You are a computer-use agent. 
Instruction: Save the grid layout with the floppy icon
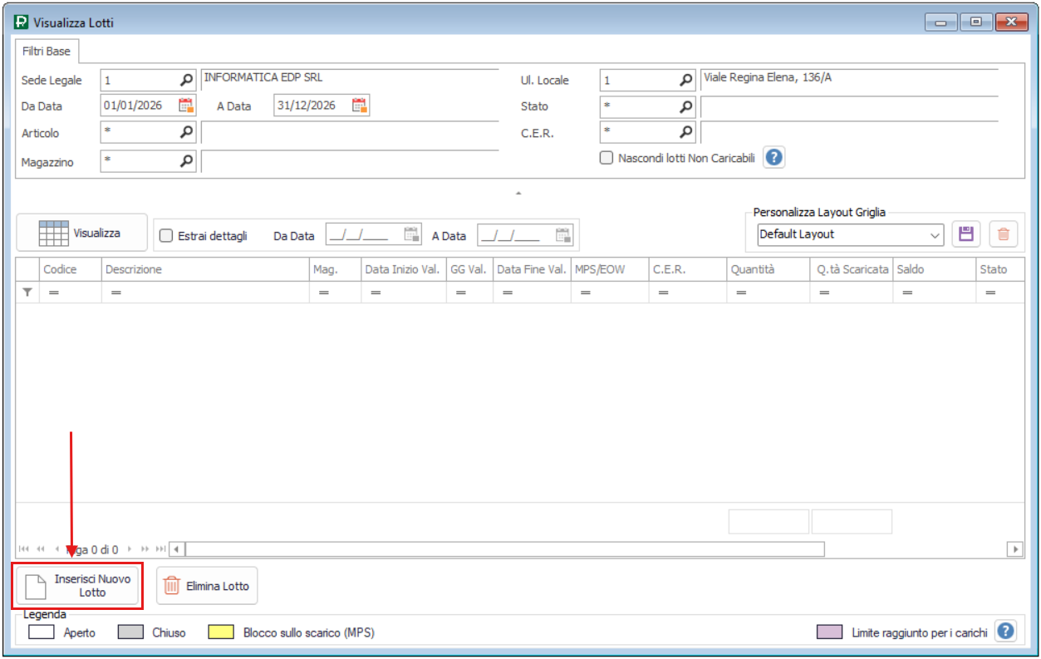pyautogui.click(x=965, y=234)
